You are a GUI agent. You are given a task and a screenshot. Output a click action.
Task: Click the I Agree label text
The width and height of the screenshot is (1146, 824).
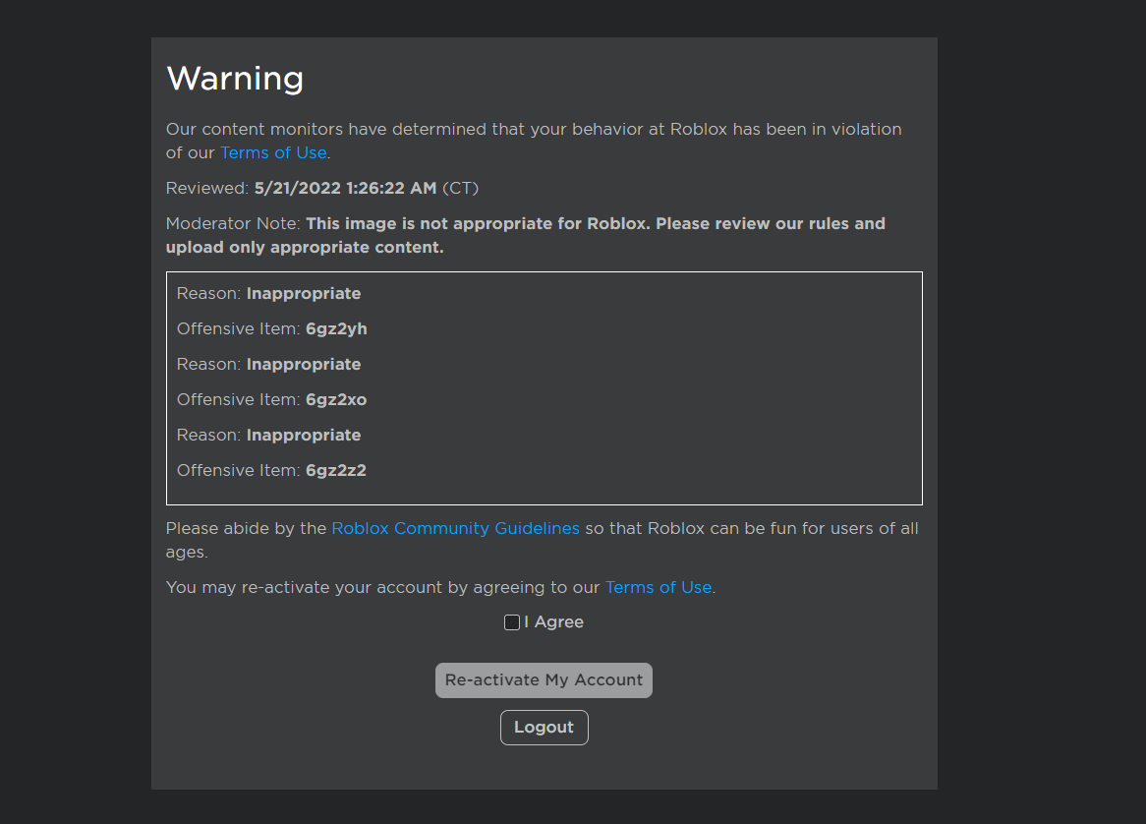pos(552,621)
